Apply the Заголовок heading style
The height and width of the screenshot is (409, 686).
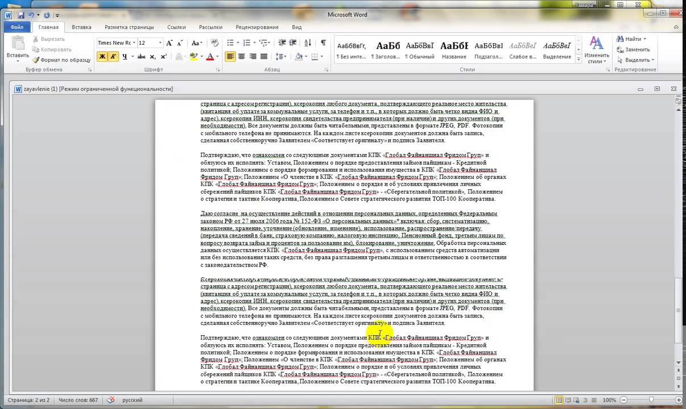tap(386, 49)
